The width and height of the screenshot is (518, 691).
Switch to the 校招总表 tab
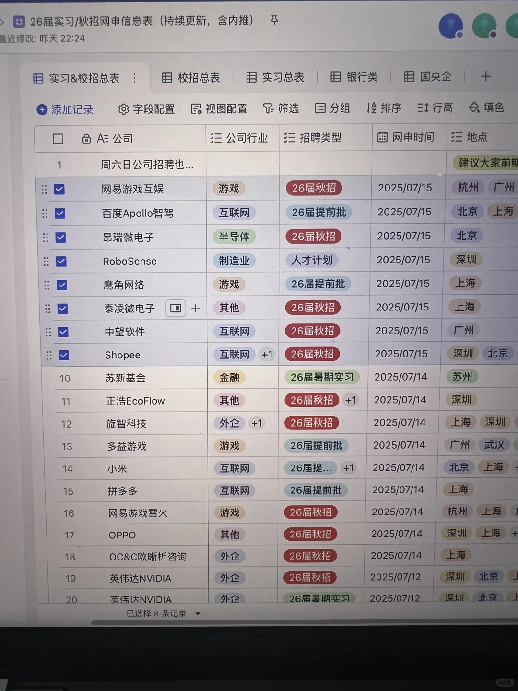pos(191,78)
